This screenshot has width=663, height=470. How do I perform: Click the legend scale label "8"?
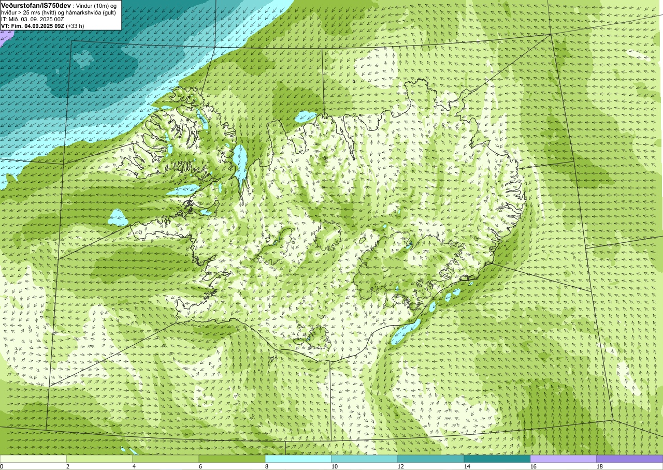click(267, 466)
